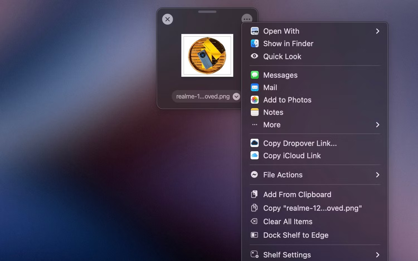Select the Finder icon beside Show in Finder

tap(254, 43)
